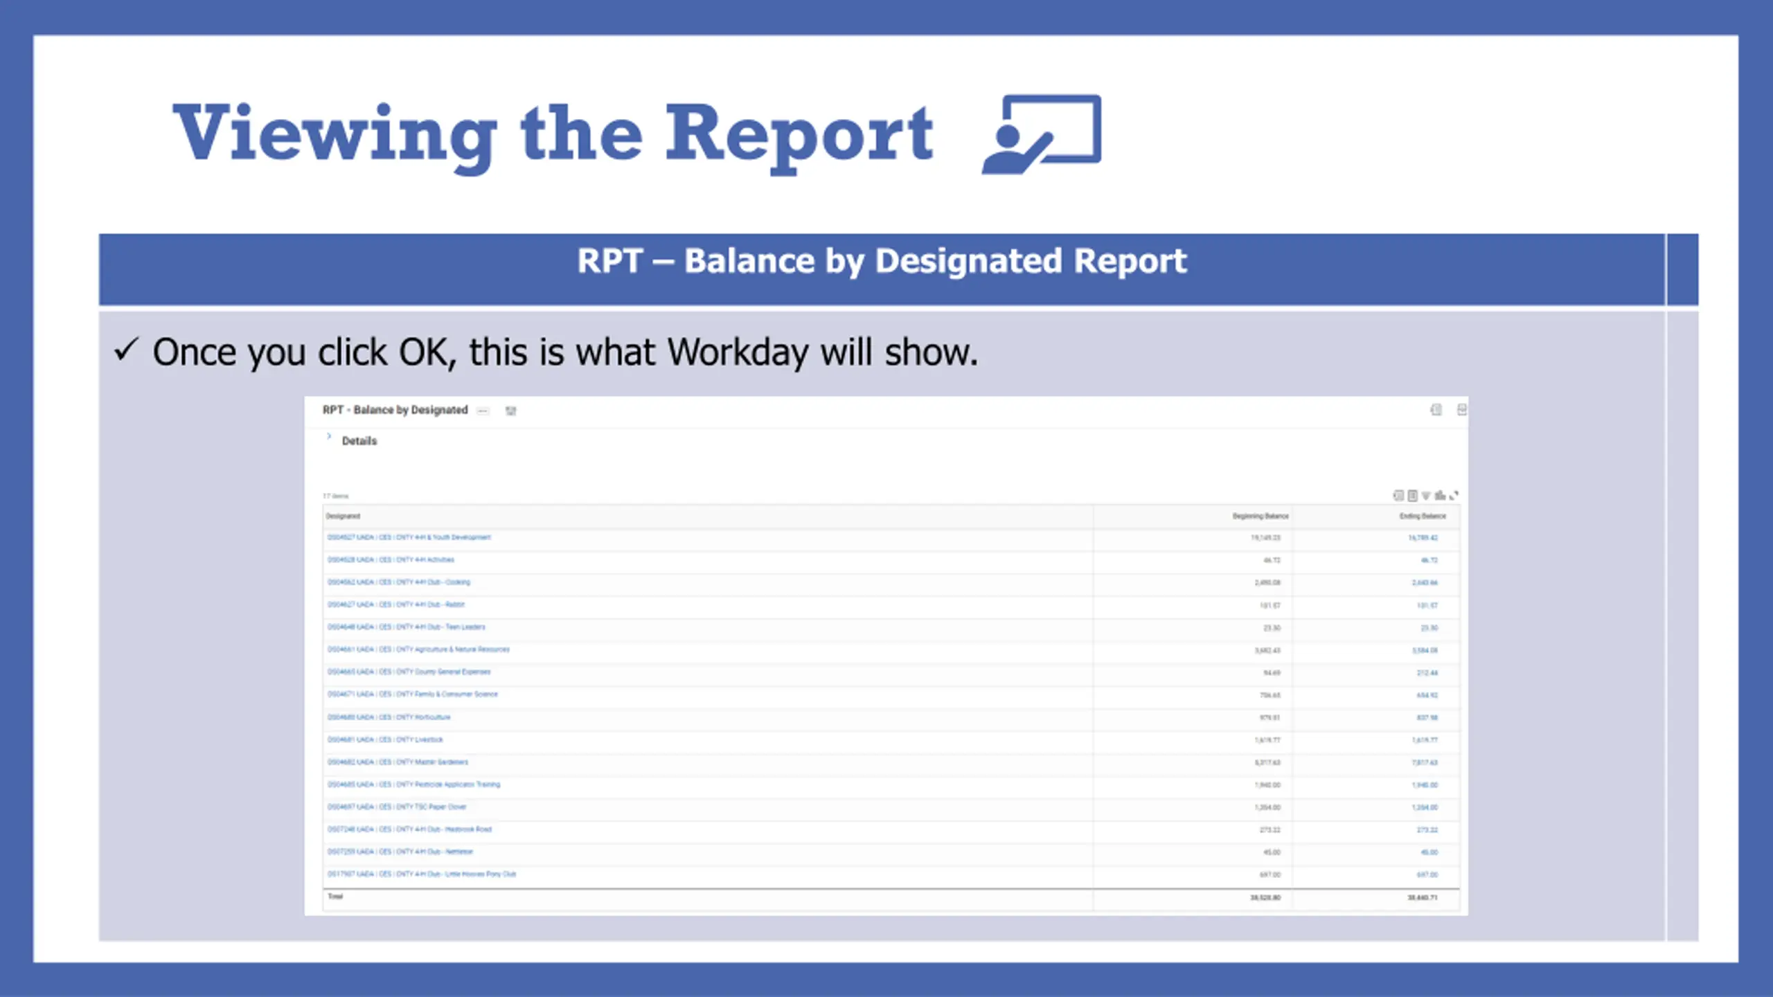
Task: Click the 'Once you click OK' bullet text
Action: 565,352
